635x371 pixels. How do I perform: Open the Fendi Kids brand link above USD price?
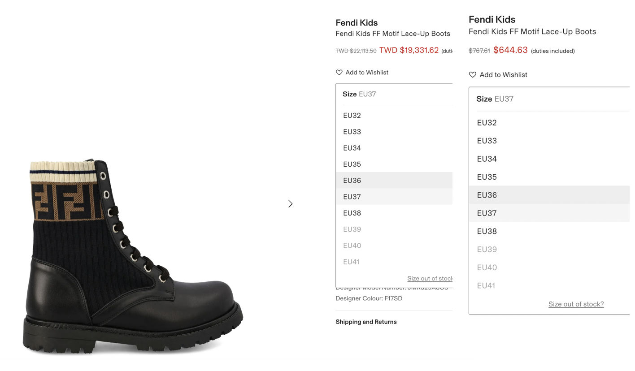pyautogui.click(x=492, y=19)
